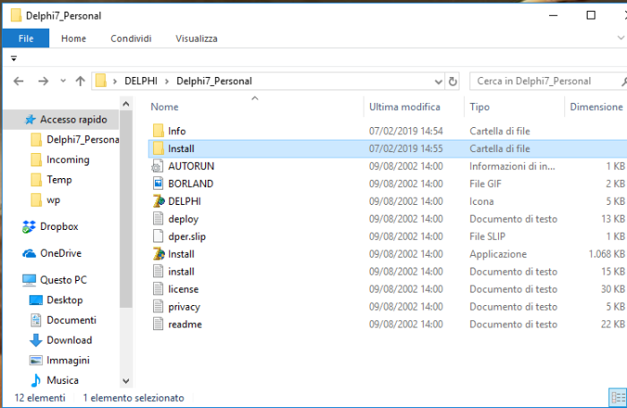Select the license document icon
Viewport: 627px width, 408px height.
159,289
